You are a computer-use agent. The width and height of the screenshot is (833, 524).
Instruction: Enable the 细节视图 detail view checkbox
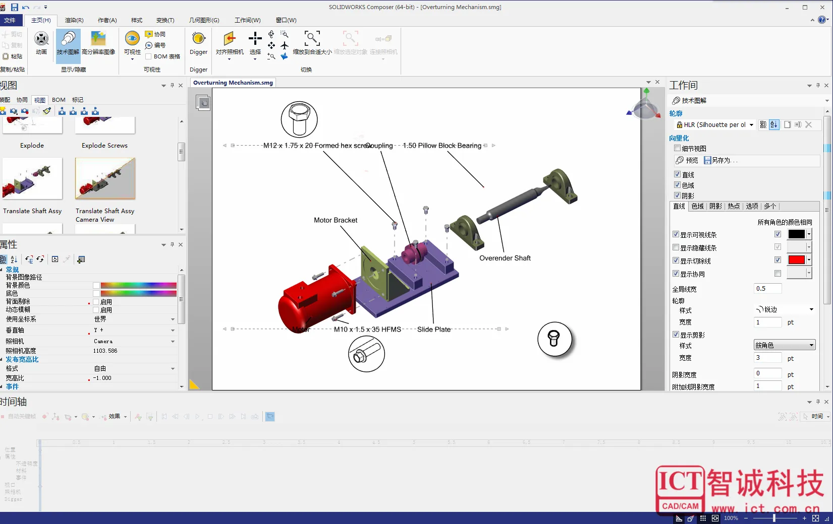click(x=677, y=148)
